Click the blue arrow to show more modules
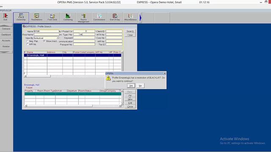Viewport: 271px width, 152px height. pos(141,18)
